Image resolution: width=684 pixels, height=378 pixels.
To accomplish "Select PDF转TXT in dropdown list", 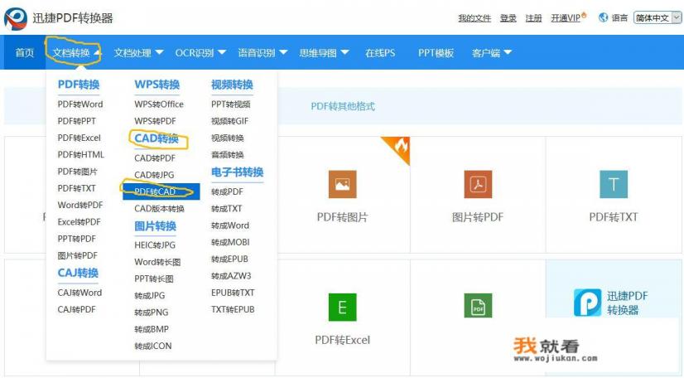I will point(76,188).
